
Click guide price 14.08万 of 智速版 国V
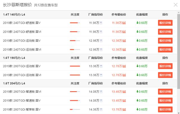(x=94, y=100)
